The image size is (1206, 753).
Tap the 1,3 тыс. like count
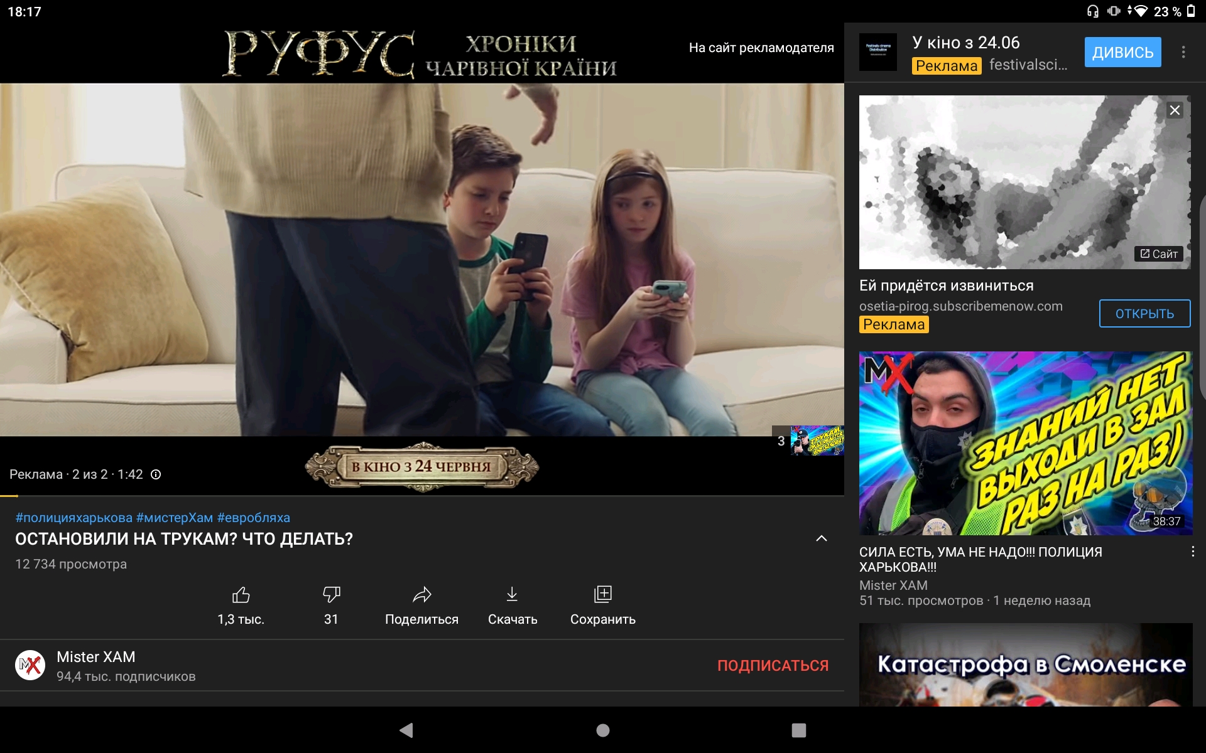click(241, 619)
